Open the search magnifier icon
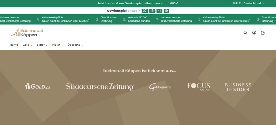 pos(245,33)
